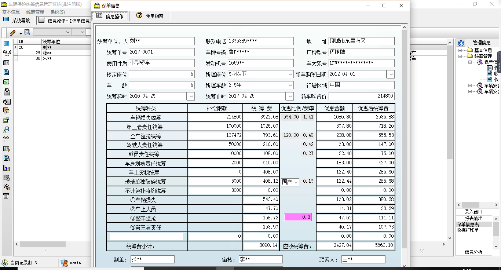
Task: Click the grid dots settings icon in left sidebar
Action: [6, 178]
